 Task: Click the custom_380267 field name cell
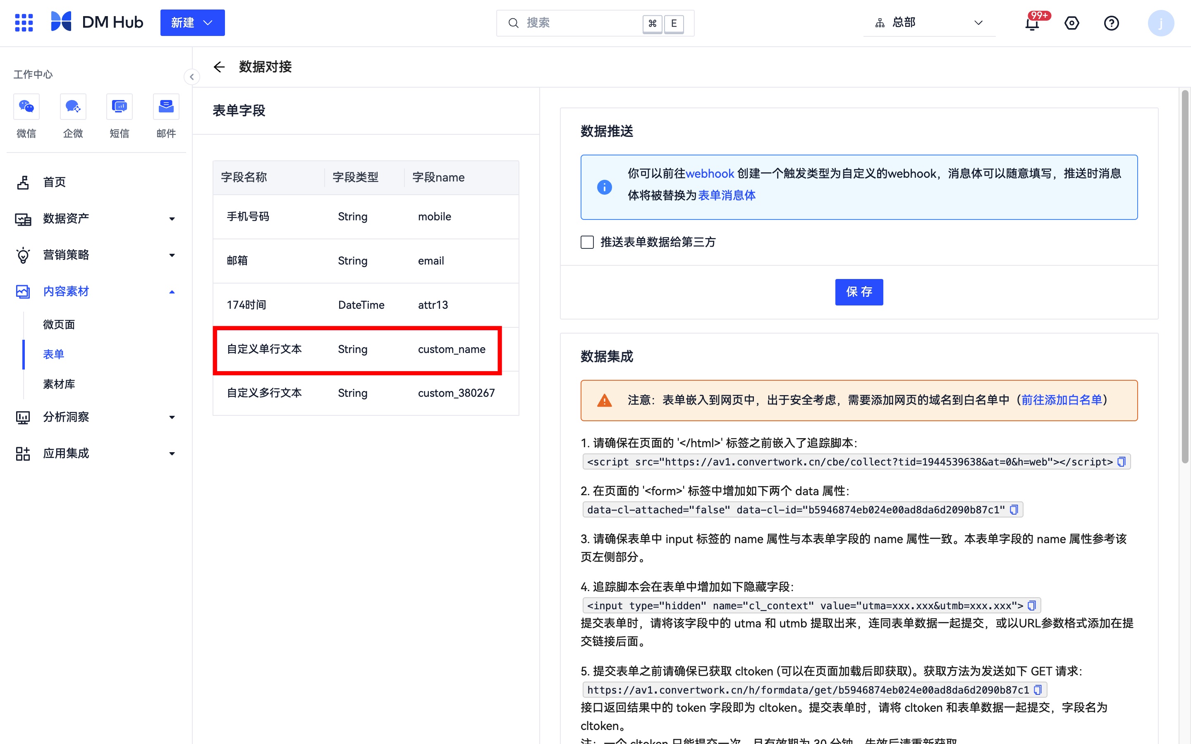point(456,393)
